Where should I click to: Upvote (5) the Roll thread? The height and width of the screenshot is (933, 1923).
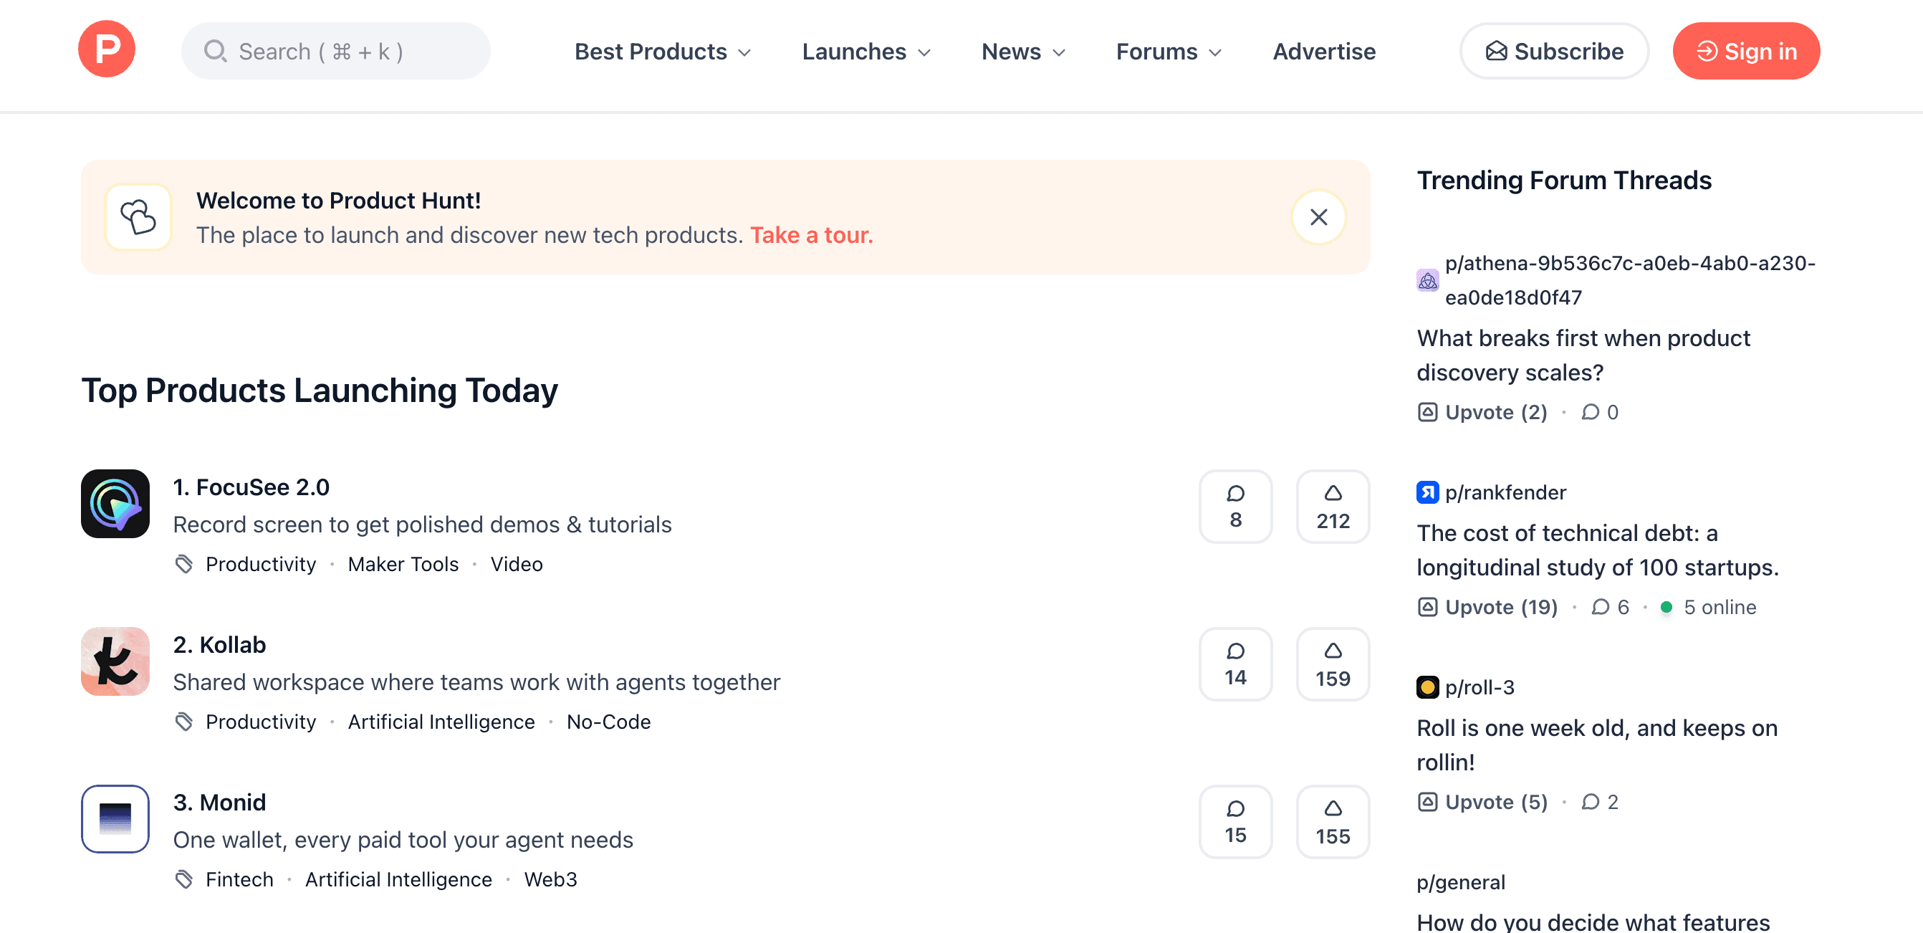[x=1482, y=802]
